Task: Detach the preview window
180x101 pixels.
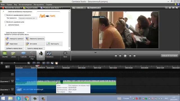Action: (177, 8)
